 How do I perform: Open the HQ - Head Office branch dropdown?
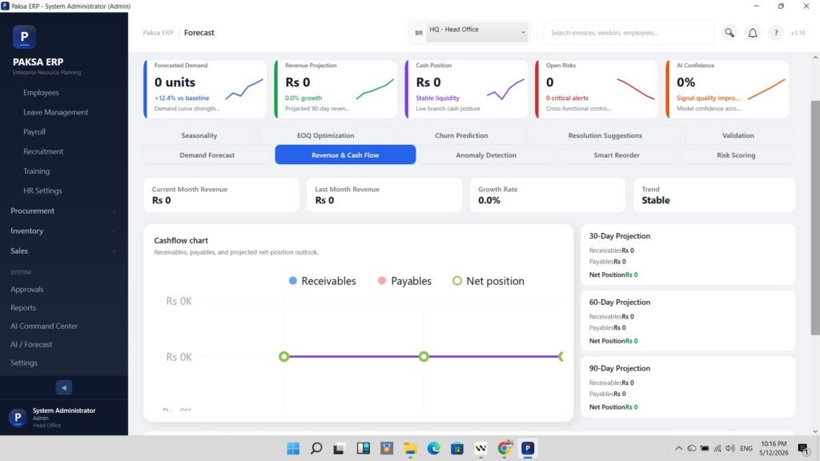[x=477, y=32]
